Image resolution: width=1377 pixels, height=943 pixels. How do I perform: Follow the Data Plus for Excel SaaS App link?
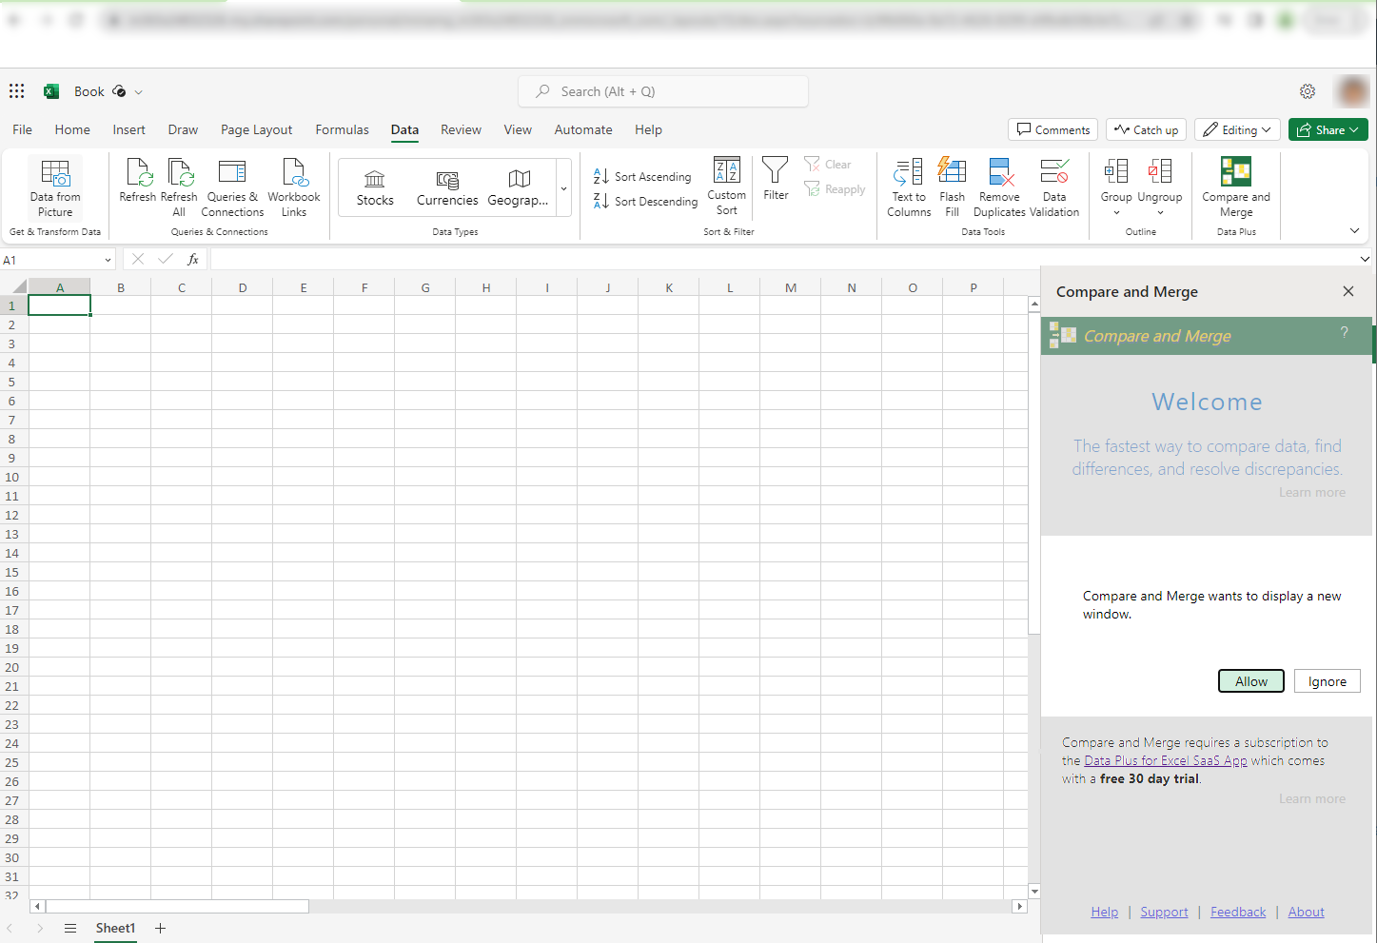pyautogui.click(x=1165, y=760)
